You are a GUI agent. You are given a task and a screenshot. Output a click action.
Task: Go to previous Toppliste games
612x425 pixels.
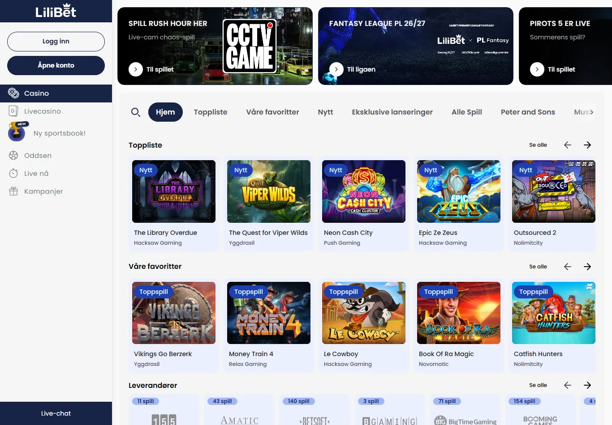[568, 145]
